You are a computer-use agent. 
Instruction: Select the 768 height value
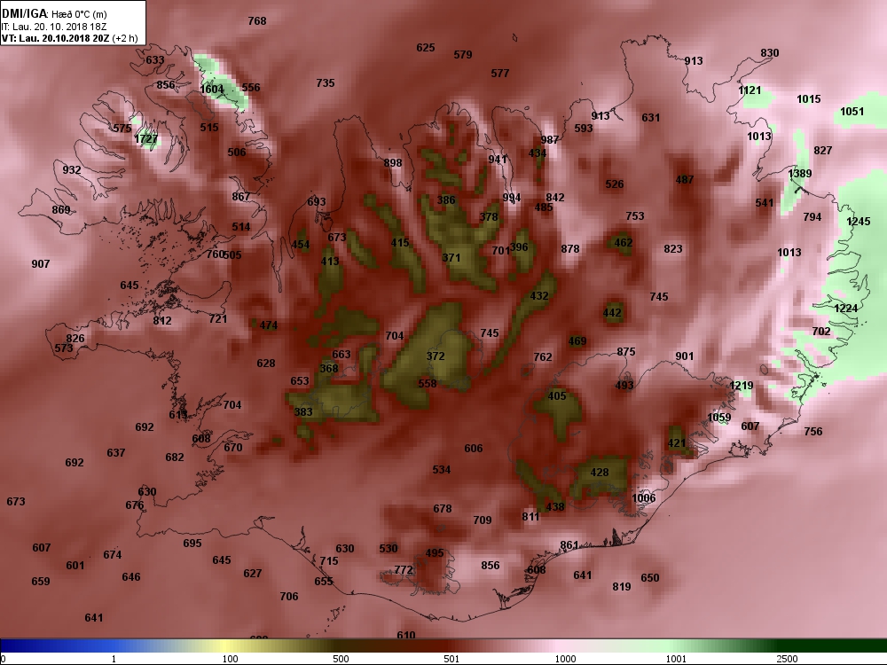(257, 21)
